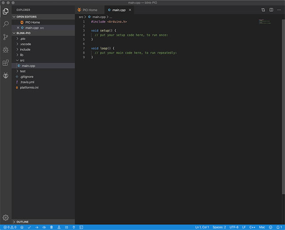Screen dimensions: 285x230
Task: Open the Source Control view
Action: pyautogui.click(x=6, y=37)
